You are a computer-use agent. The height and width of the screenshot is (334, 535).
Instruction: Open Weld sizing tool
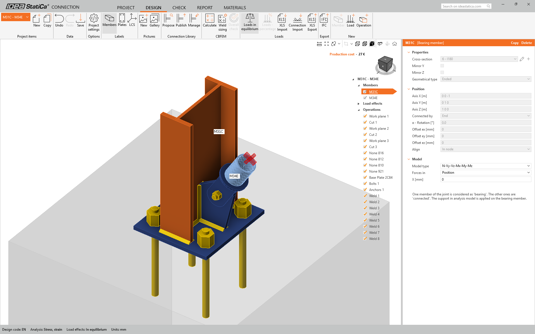click(222, 22)
